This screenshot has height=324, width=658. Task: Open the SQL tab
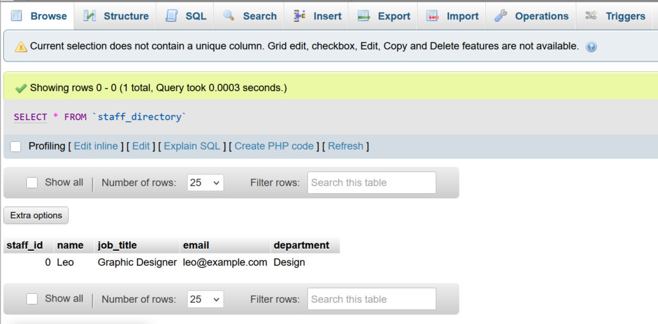coord(186,16)
